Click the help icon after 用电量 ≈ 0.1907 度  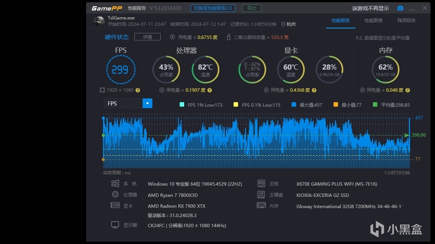pyautogui.click(x=210, y=90)
